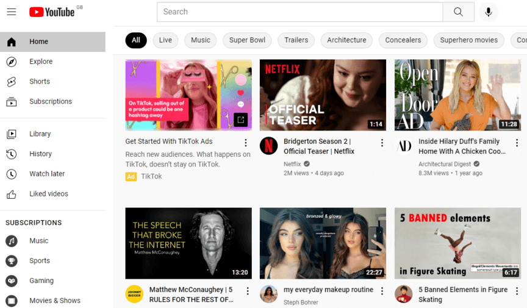
Task: Click in the Search input field
Action: point(300,12)
